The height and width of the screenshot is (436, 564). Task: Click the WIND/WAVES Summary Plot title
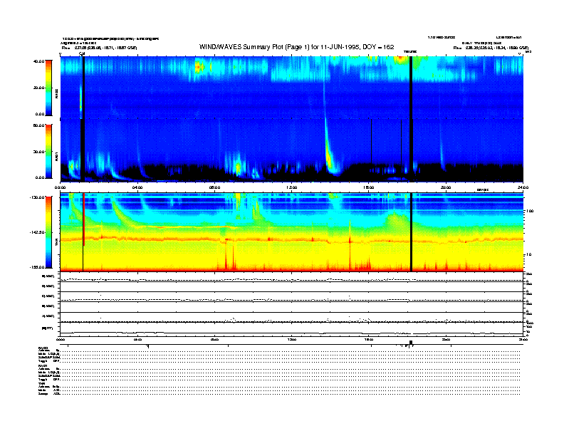click(x=296, y=47)
